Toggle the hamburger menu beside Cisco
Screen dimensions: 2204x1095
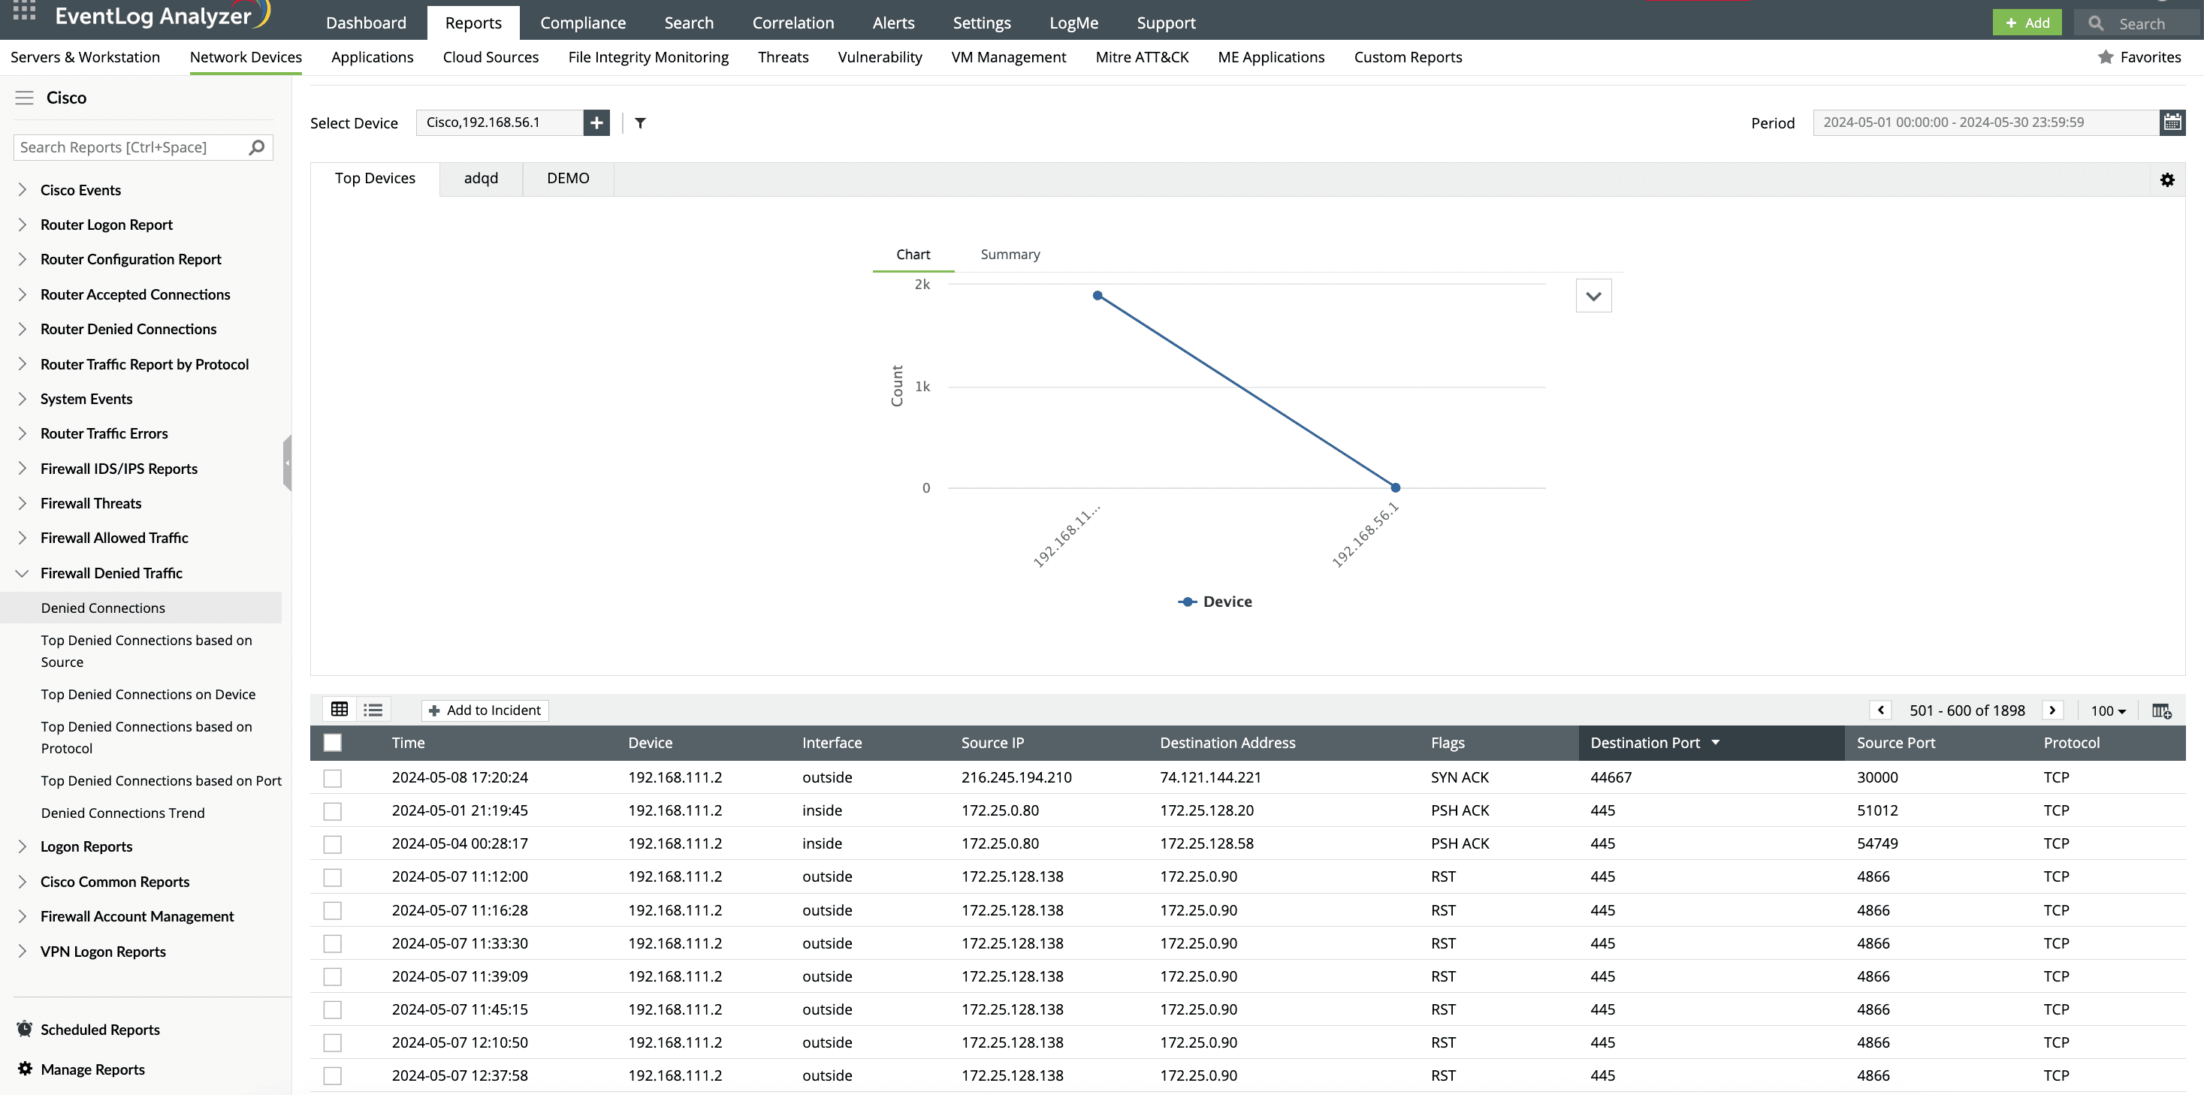click(24, 98)
